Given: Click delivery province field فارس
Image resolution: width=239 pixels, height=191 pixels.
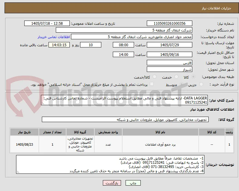Looking at the screenshot, I should pyautogui.click(x=169, y=63).
